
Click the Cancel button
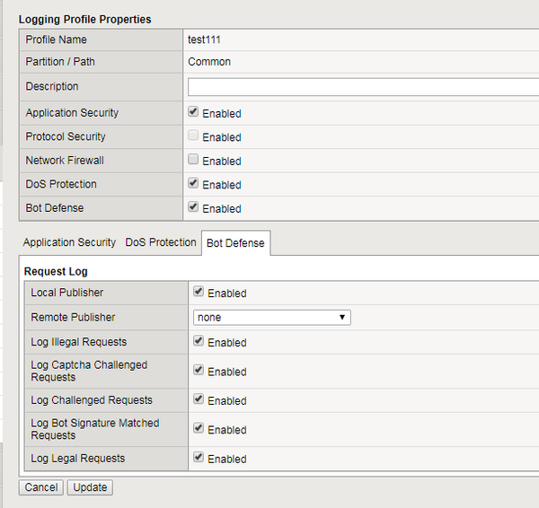[41, 487]
